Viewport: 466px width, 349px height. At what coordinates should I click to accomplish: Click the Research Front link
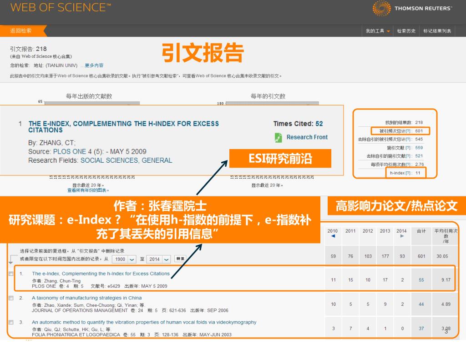[x=307, y=137]
